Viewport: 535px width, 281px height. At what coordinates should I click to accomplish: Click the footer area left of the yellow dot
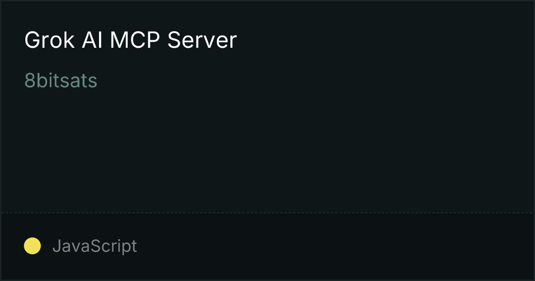(12, 246)
